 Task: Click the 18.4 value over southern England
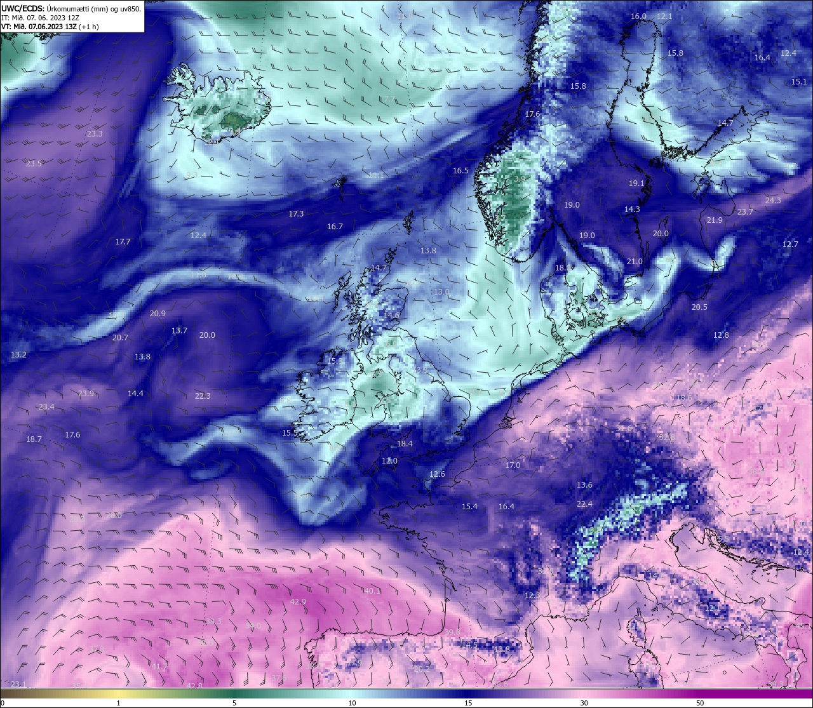[405, 443]
